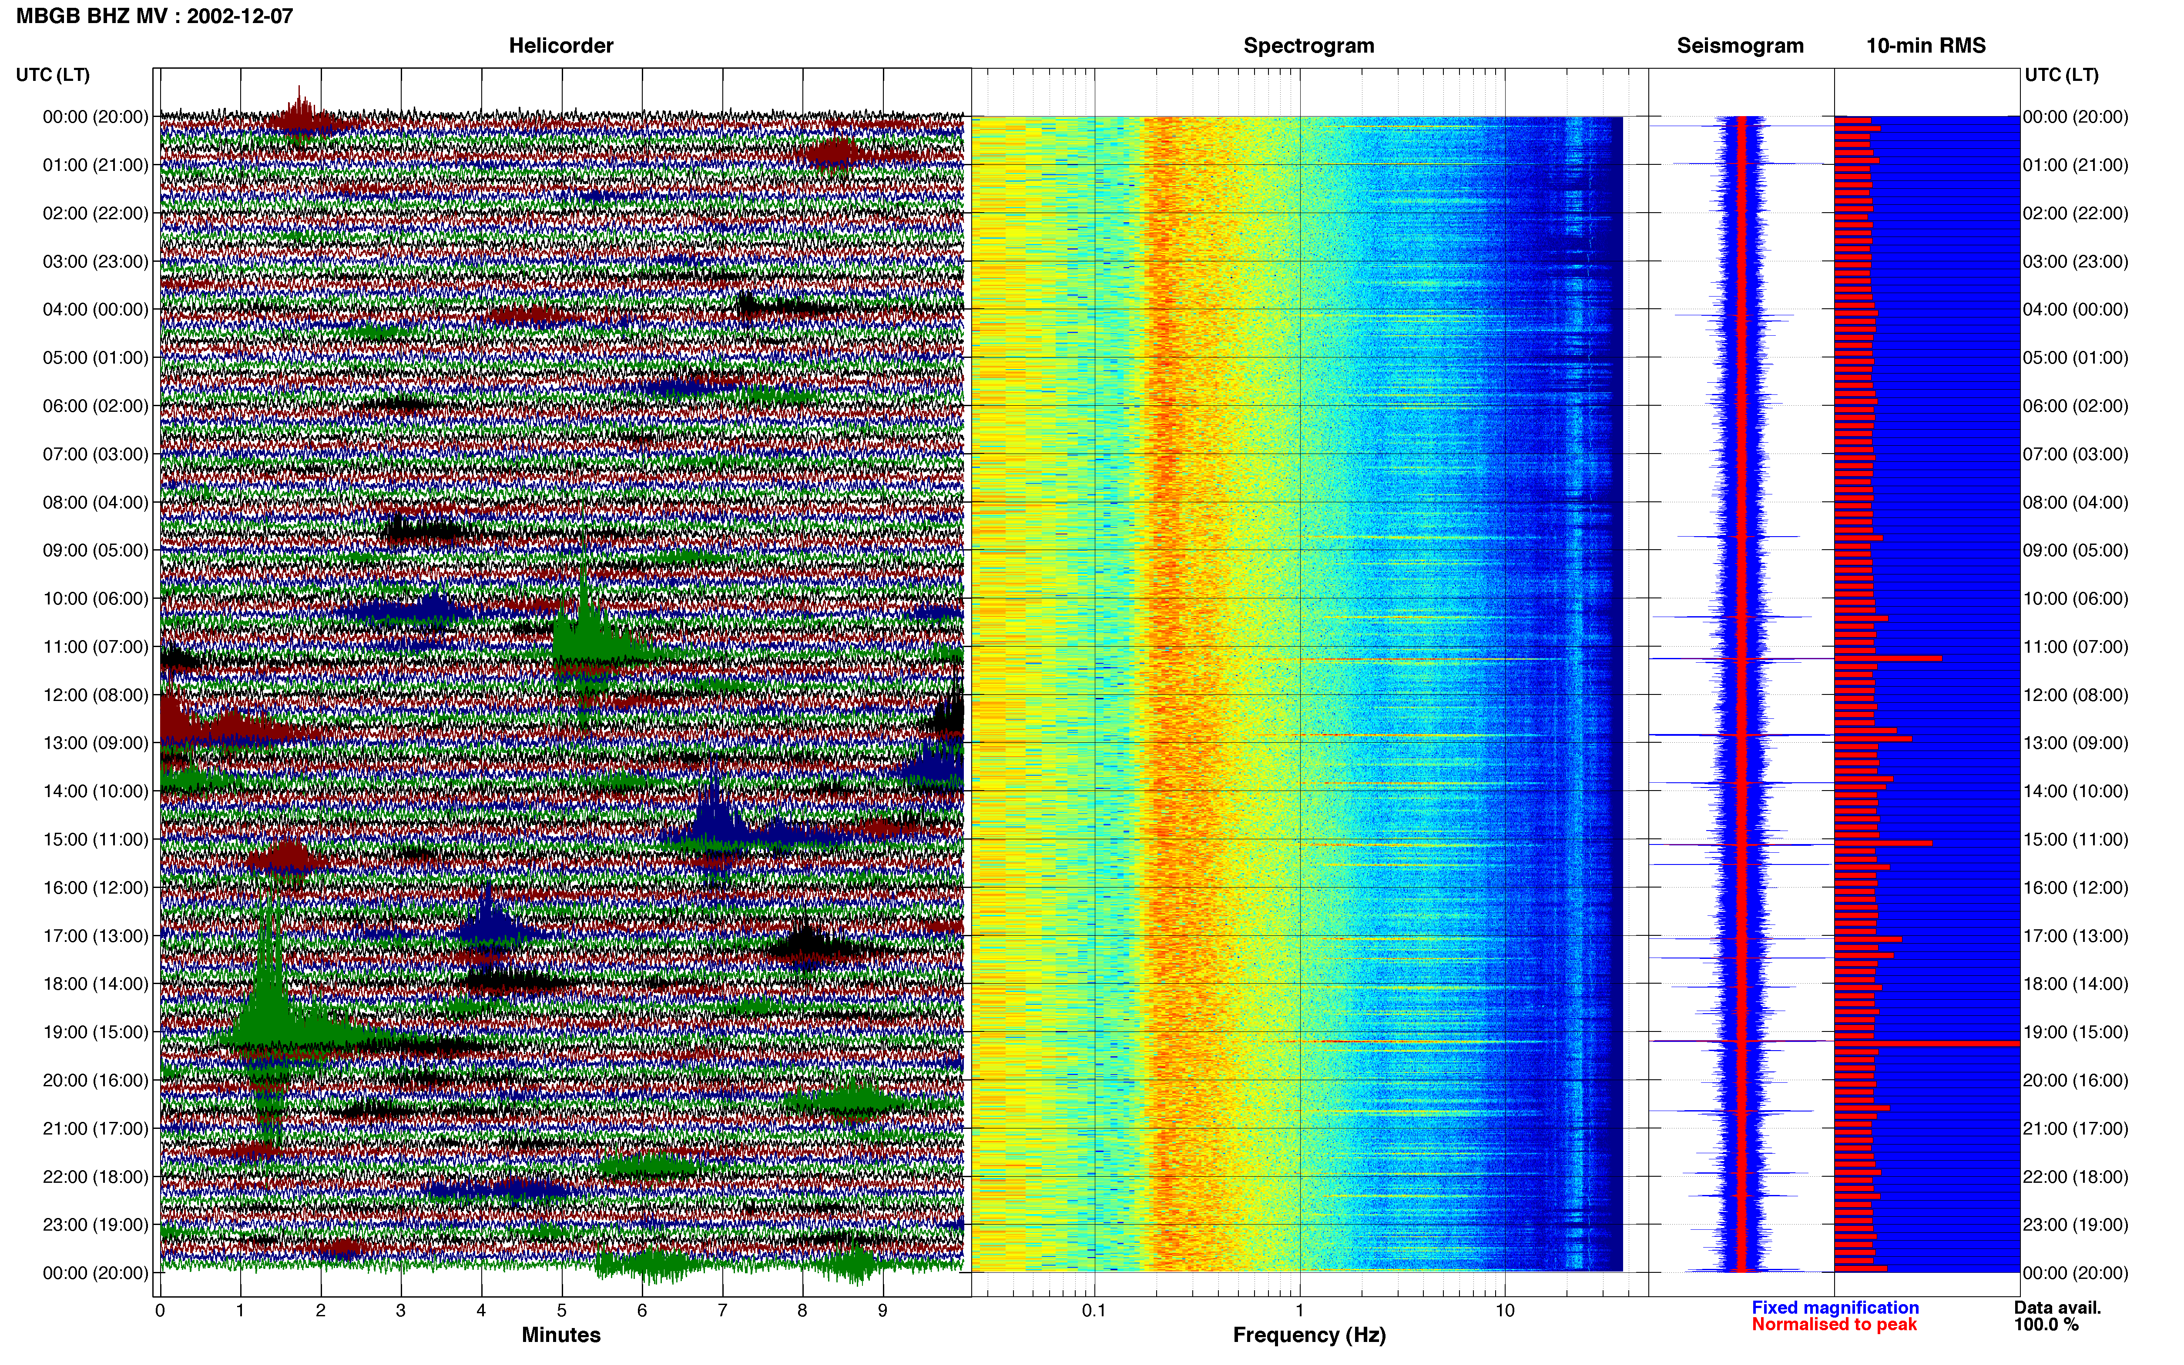Click the plot title MBGB BHZ MV : 2002-12-07
The image size is (2184, 1365).
pyautogui.click(x=154, y=16)
